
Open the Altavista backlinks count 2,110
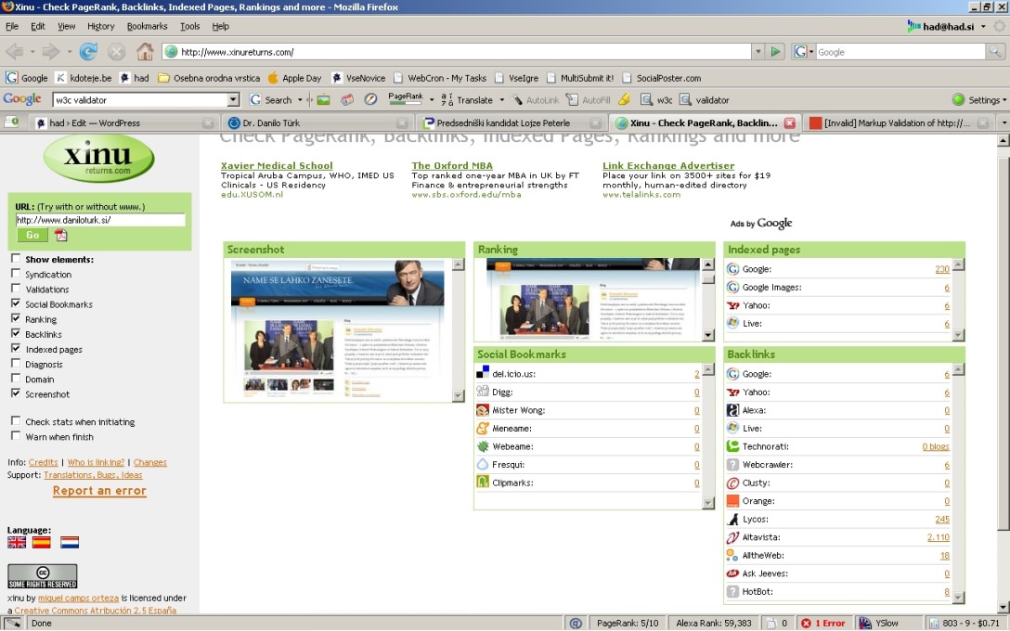click(938, 537)
